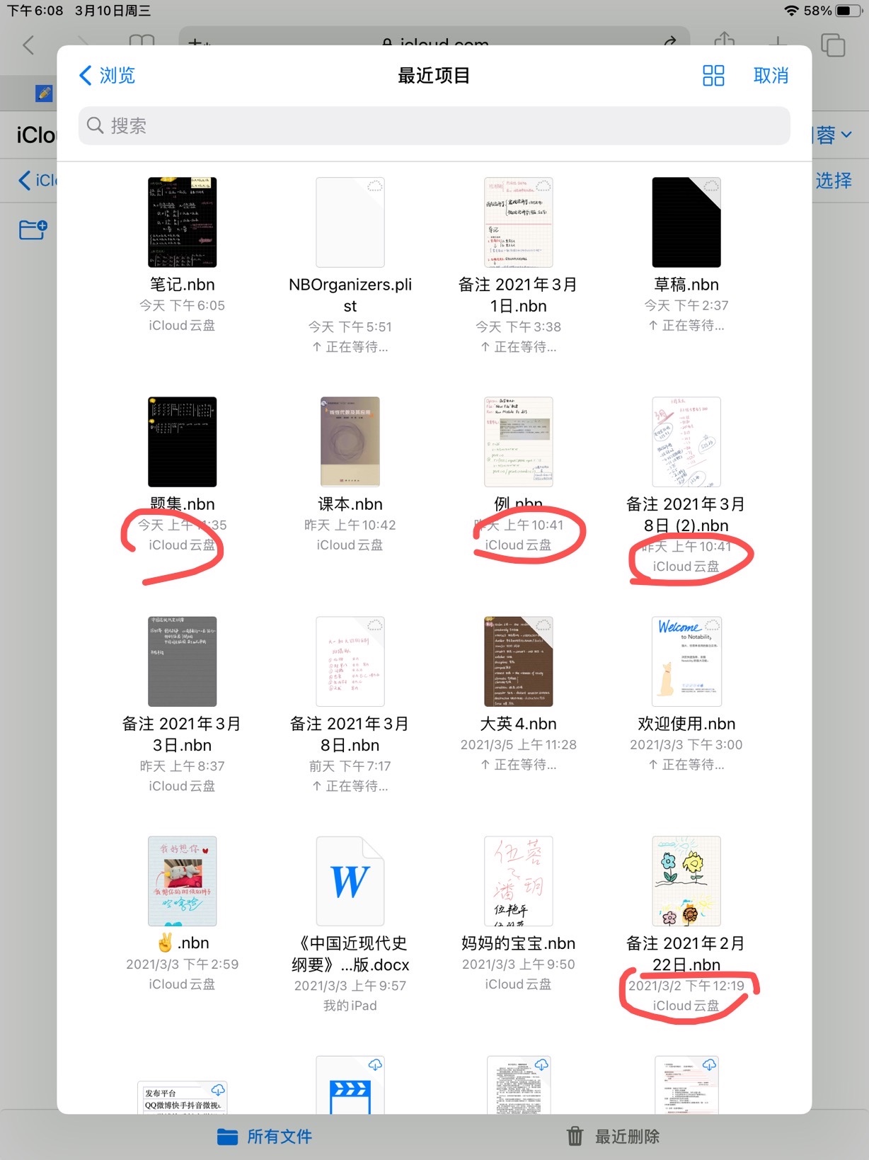Click the 搜索 search field
Image resolution: width=869 pixels, height=1160 pixels.
(434, 126)
